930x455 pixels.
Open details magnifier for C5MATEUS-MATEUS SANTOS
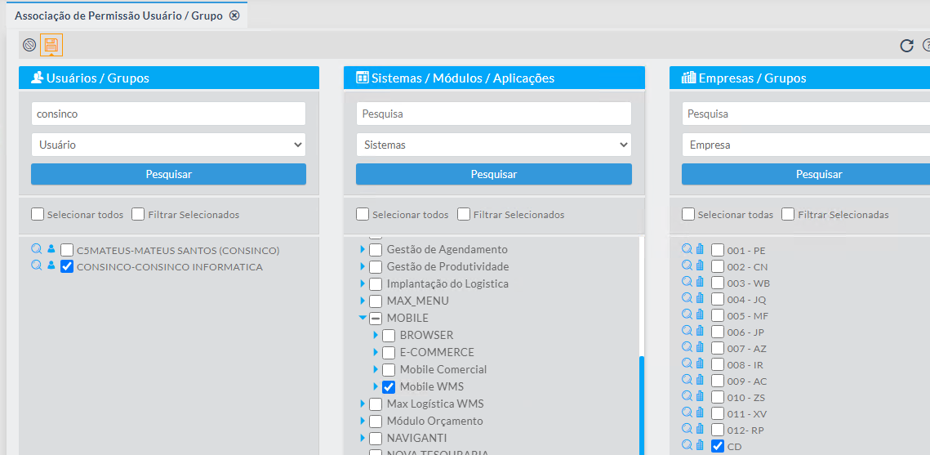(x=37, y=249)
